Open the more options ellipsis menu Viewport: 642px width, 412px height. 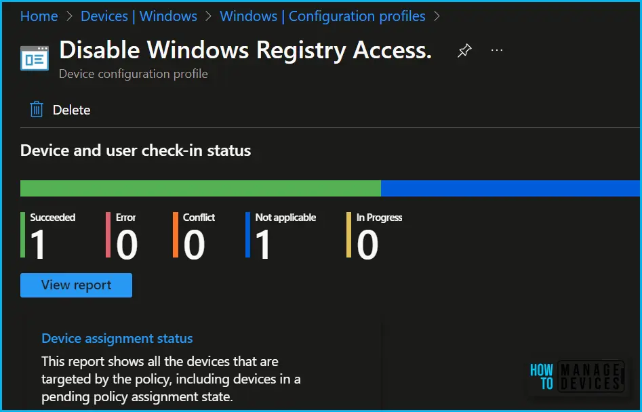[x=497, y=51]
